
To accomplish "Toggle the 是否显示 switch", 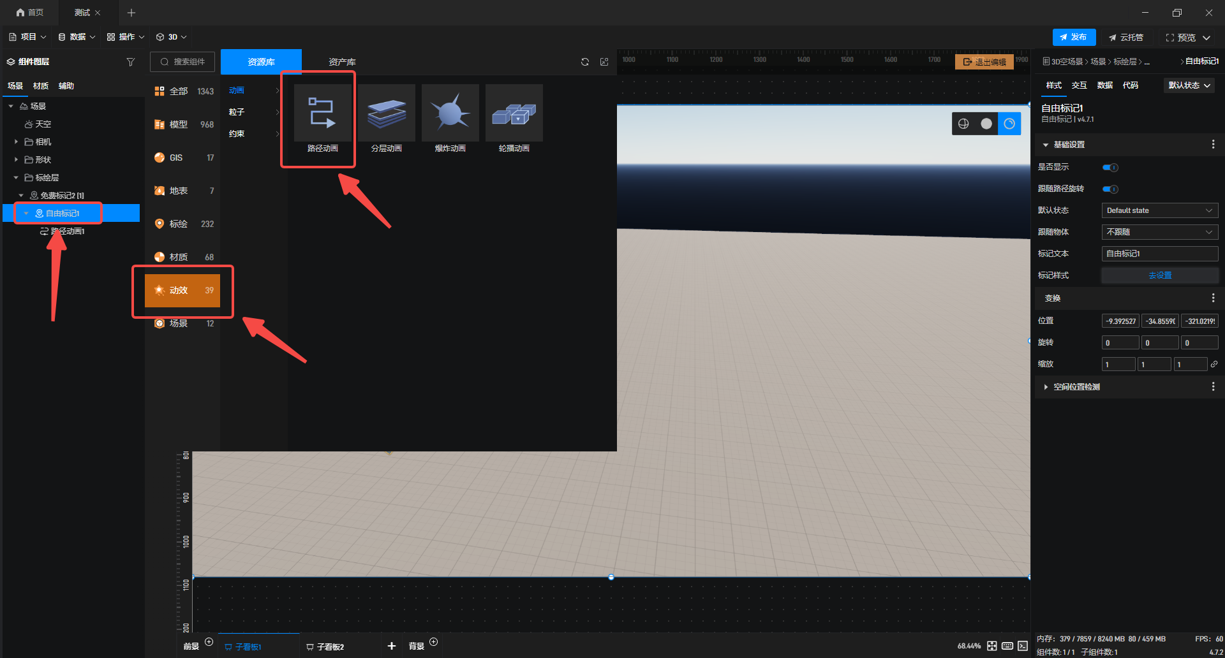I will tap(1110, 168).
